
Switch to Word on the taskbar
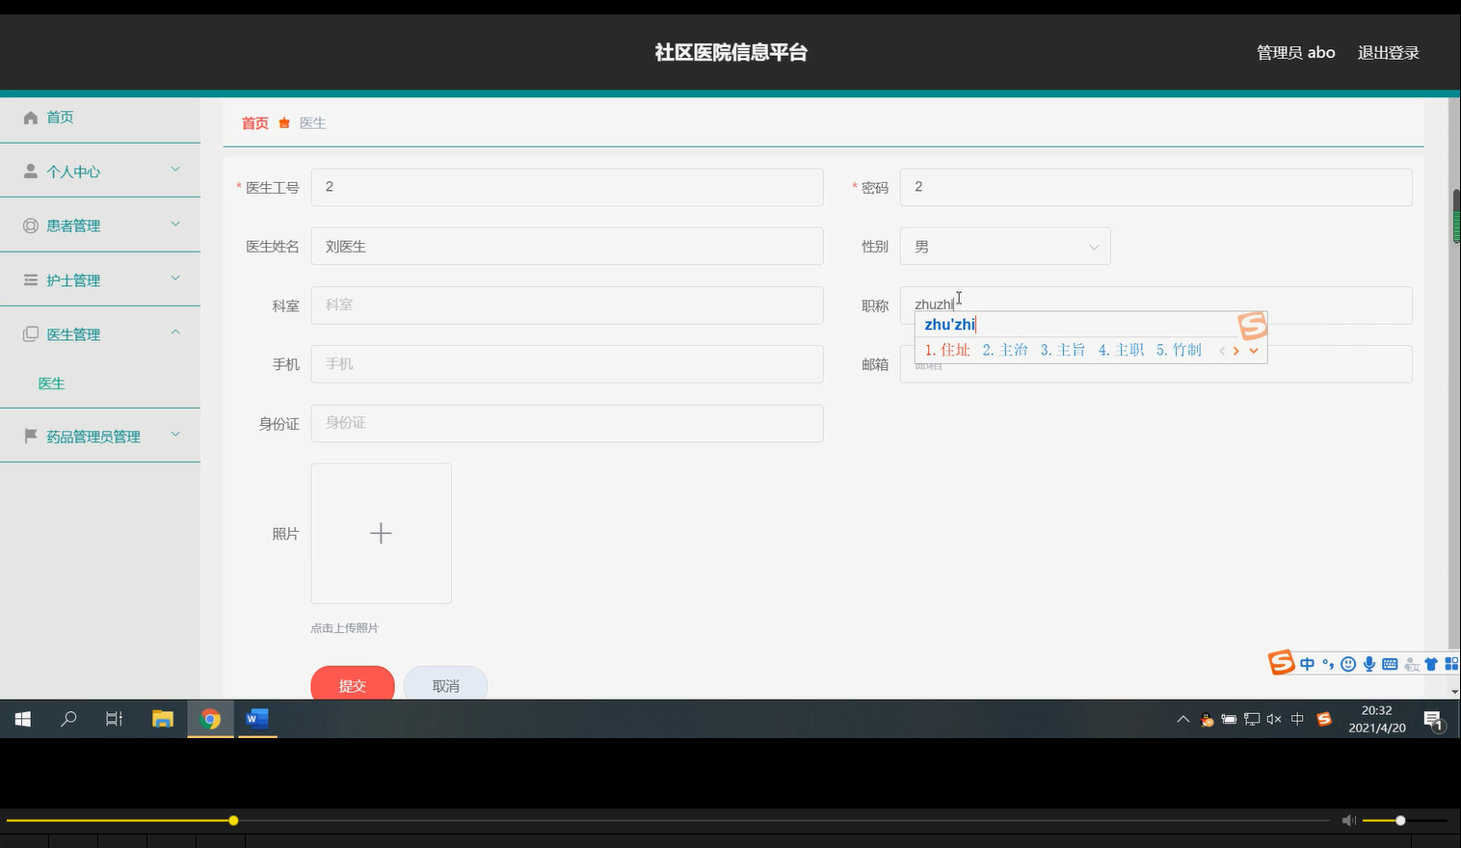tap(257, 719)
